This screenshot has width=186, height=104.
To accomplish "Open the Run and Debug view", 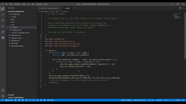I will [3, 26].
